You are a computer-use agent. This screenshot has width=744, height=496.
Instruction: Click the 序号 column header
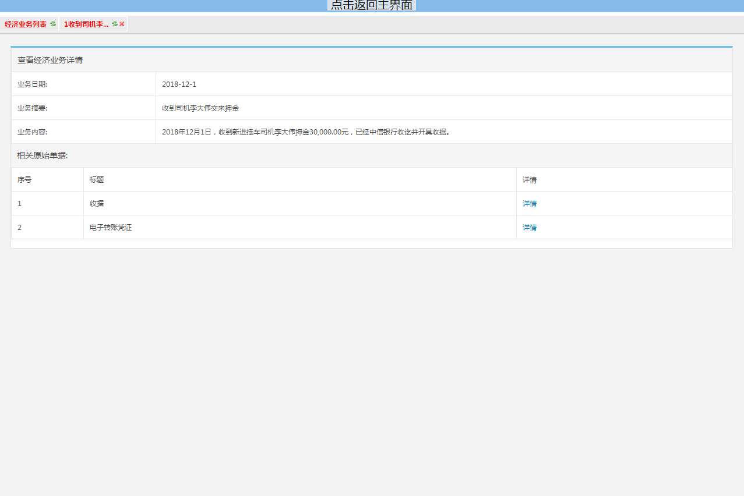[24, 180]
